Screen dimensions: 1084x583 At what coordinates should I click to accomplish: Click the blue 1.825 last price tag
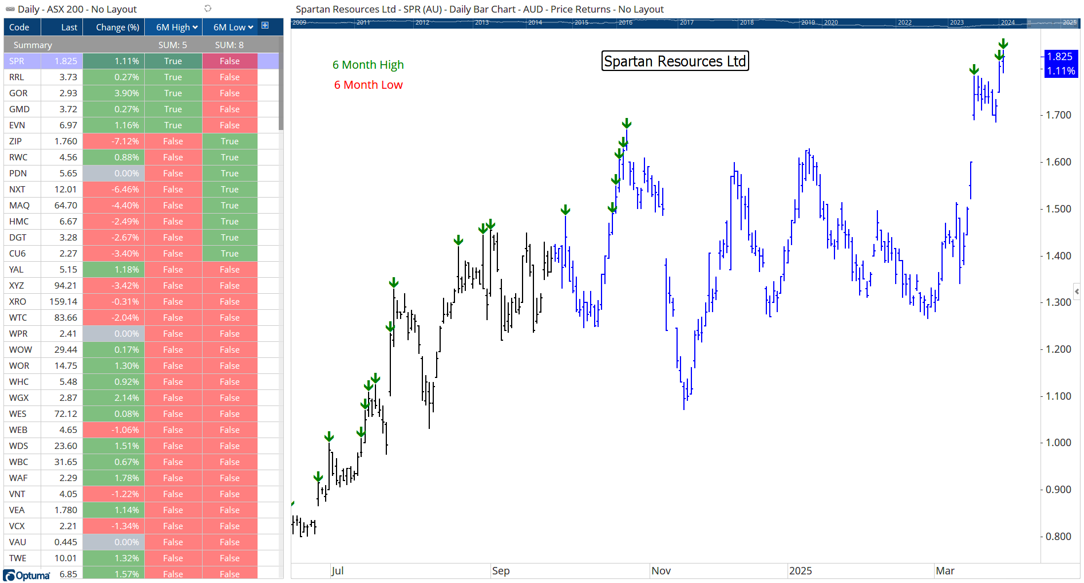coord(1061,57)
